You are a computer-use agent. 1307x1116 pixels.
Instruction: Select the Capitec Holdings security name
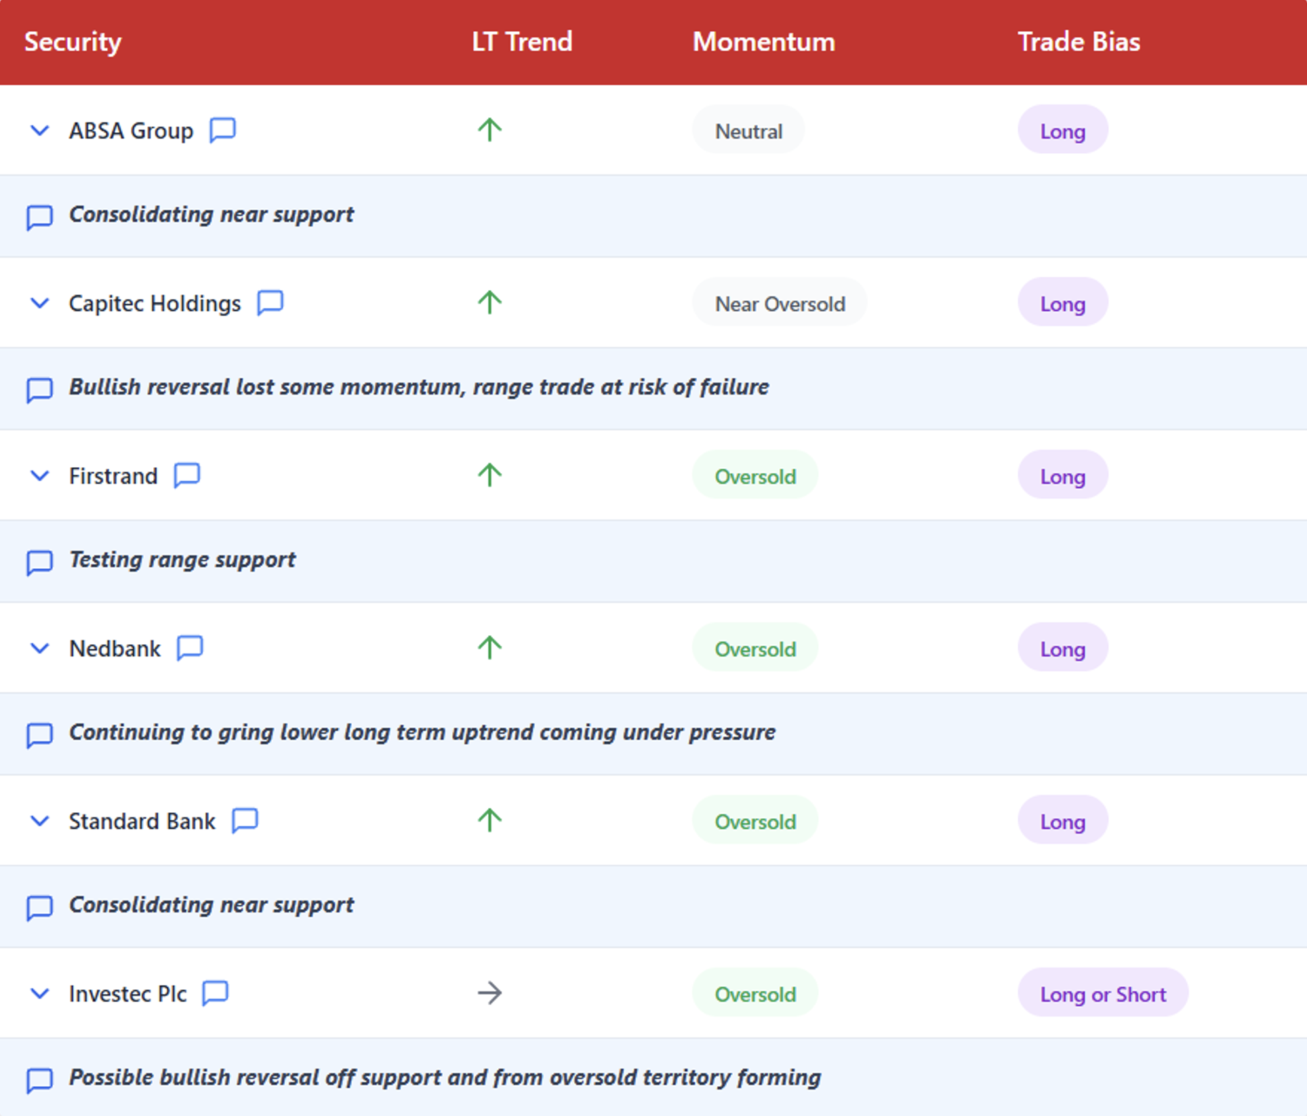(x=155, y=303)
